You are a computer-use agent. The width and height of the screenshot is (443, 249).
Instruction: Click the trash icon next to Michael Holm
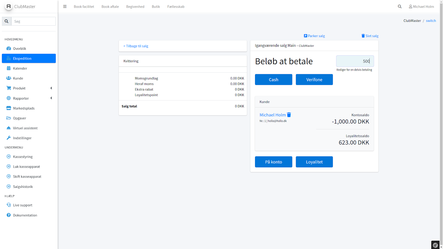click(x=289, y=115)
